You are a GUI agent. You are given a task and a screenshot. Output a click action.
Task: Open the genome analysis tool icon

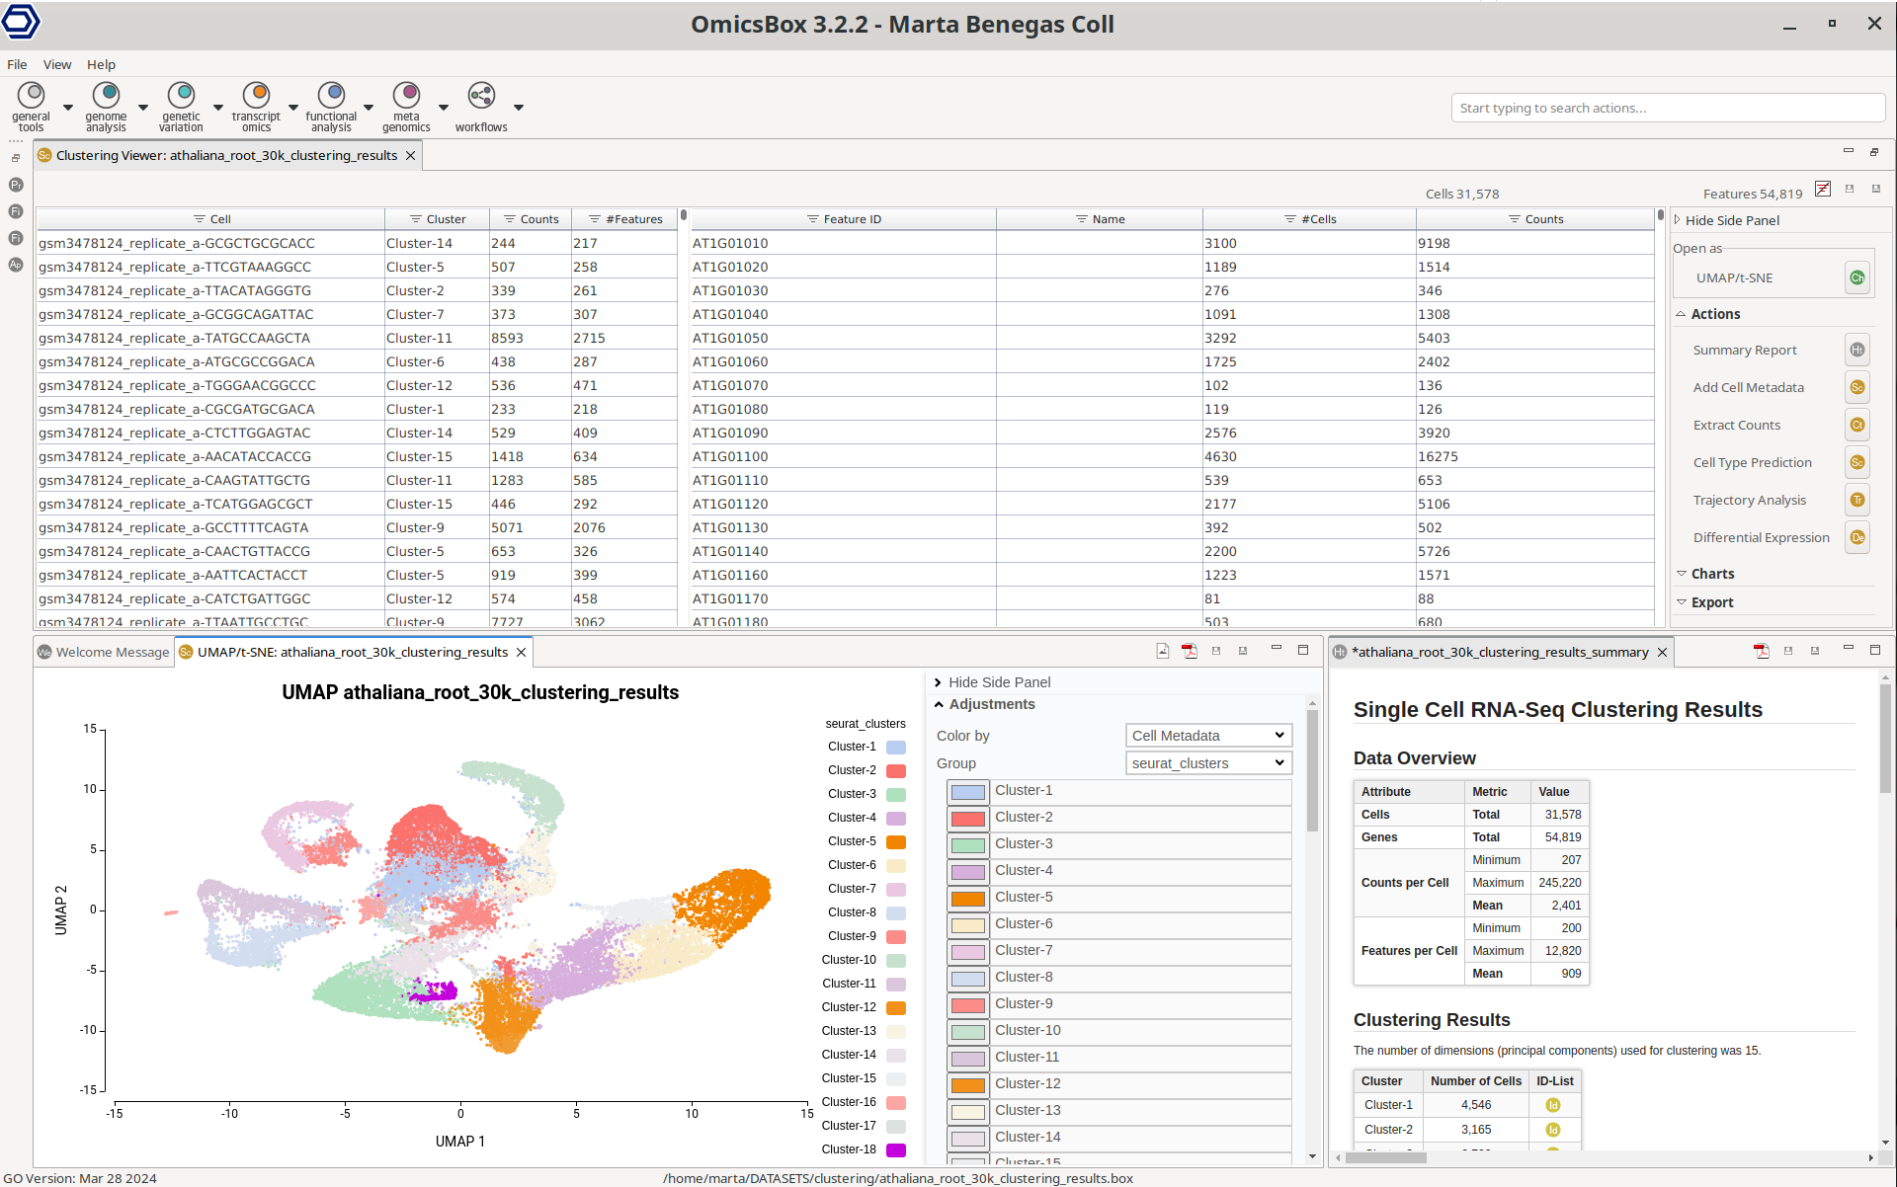pos(106,95)
